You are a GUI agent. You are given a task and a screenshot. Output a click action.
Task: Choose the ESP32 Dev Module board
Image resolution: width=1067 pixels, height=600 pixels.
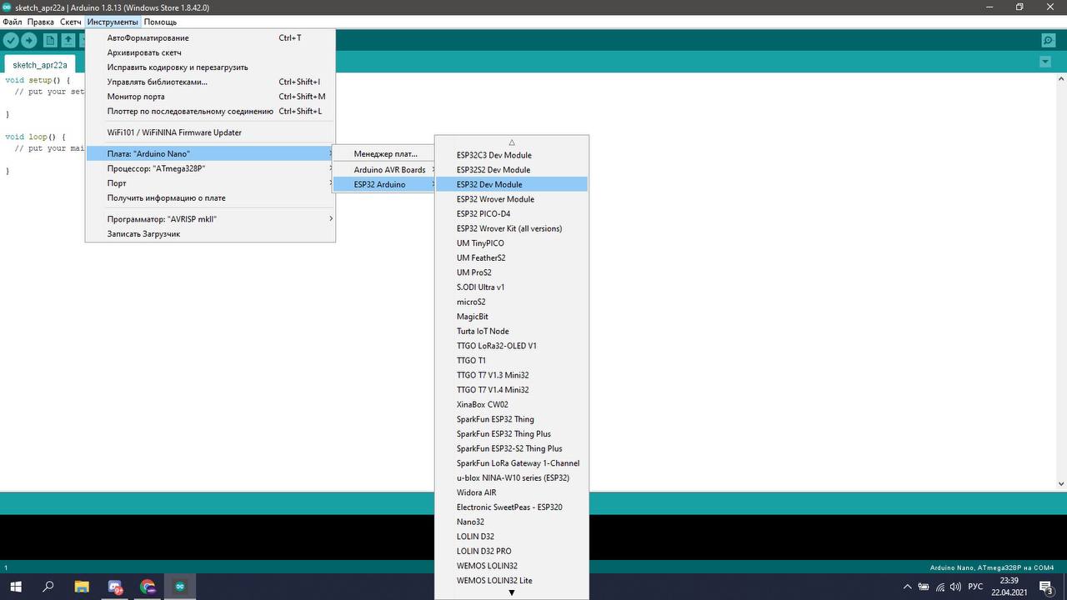click(512, 184)
